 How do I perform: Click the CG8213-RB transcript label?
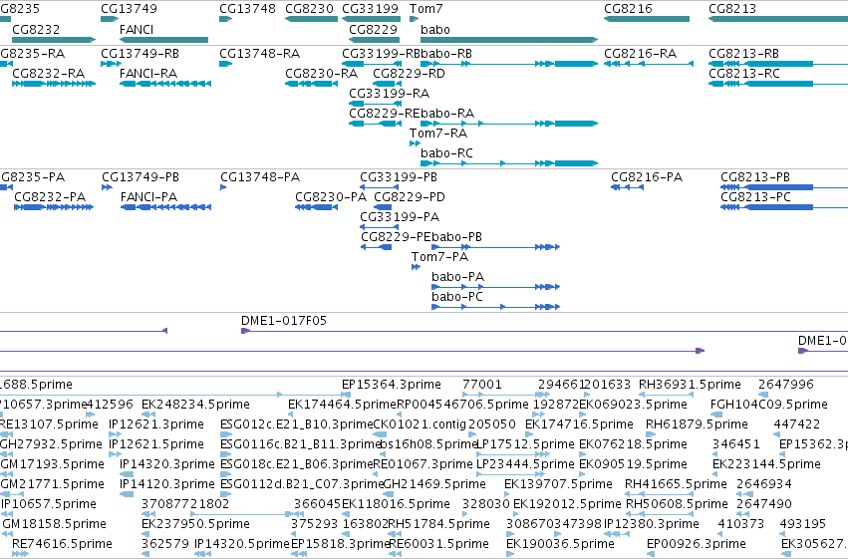743,54
